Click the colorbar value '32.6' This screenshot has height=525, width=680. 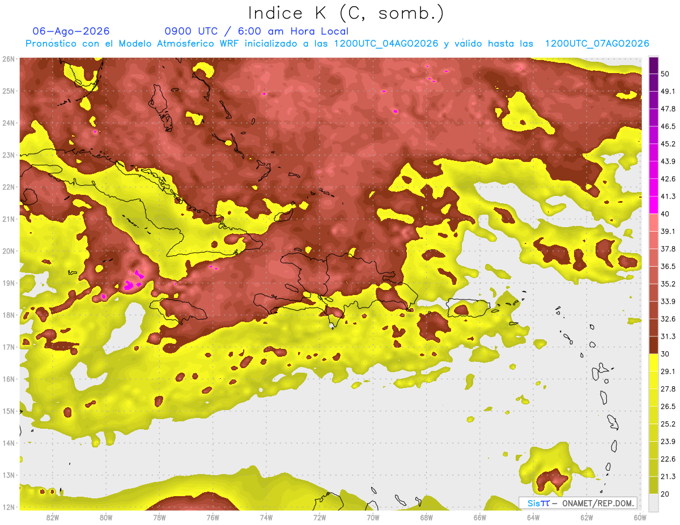pos(668,319)
